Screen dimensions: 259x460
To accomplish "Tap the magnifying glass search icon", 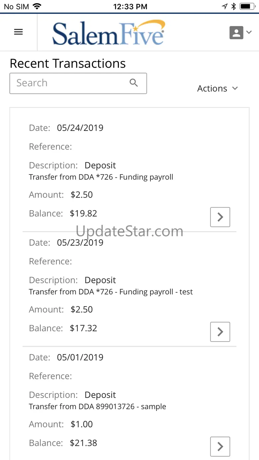I will pyautogui.click(x=133, y=83).
